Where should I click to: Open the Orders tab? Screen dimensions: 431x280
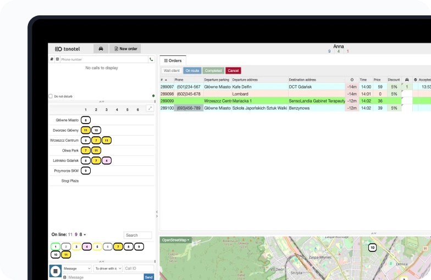click(173, 60)
